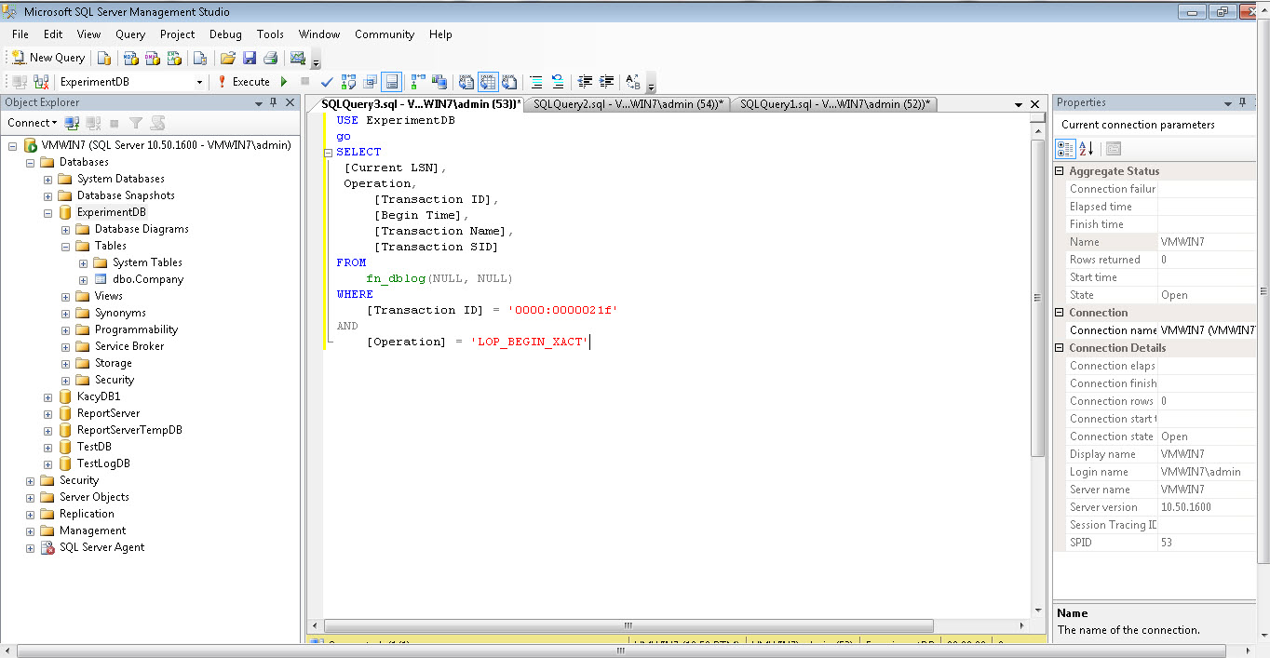
Task: Expand the System Databases node
Action: (x=48, y=179)
